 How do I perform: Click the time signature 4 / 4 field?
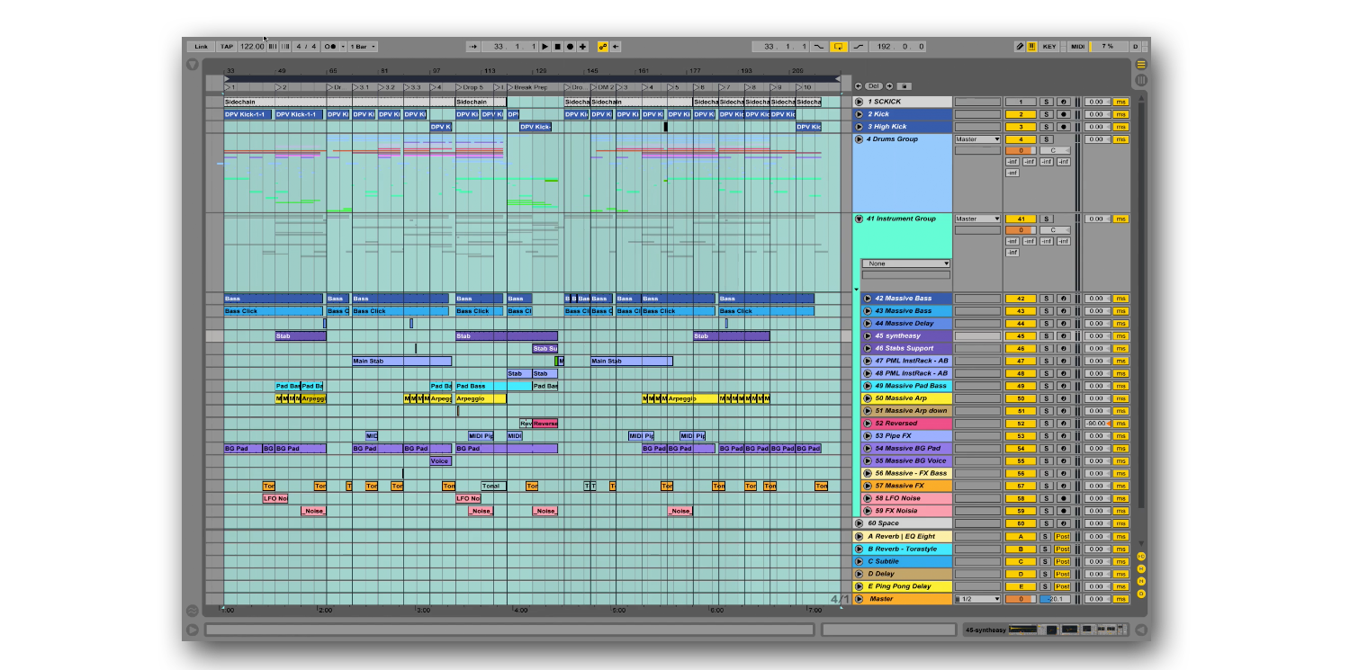[x=307, y=47]
